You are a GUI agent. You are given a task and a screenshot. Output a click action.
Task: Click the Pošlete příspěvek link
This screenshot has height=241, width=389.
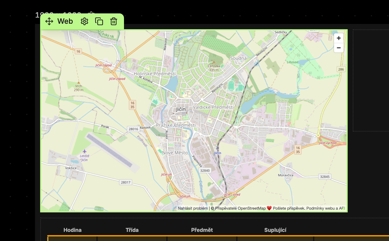tap(289, 208)
